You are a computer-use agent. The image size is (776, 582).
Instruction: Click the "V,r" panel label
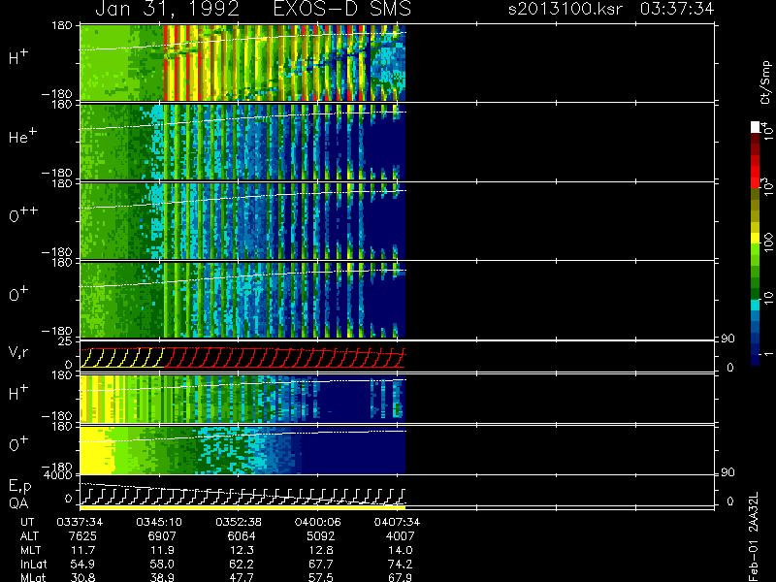[19, 352]
